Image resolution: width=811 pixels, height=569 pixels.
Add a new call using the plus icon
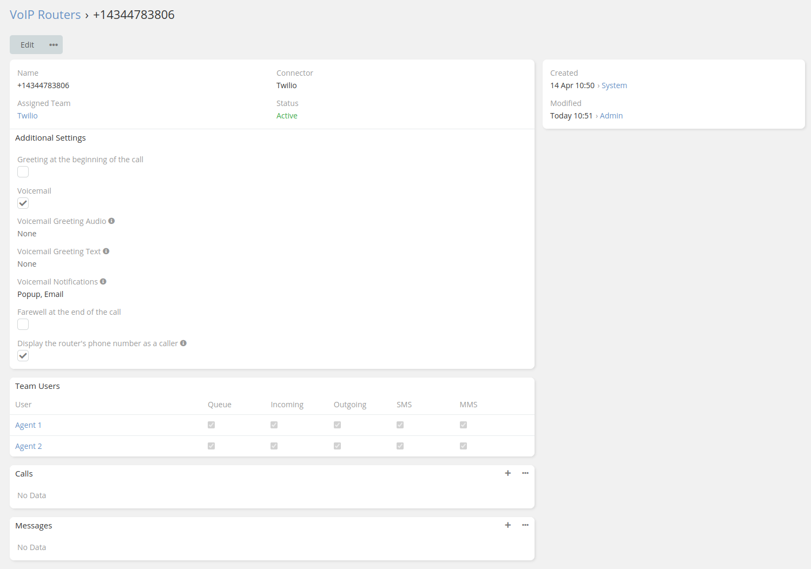click(507, 473)
